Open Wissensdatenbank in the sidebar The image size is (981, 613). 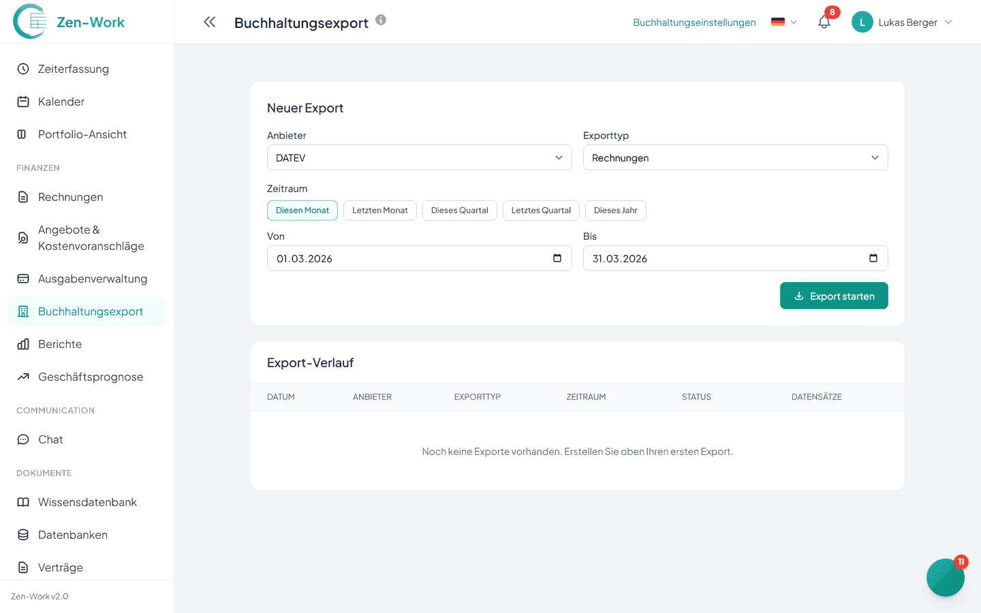pyautogui.click(x=87, y=502)
